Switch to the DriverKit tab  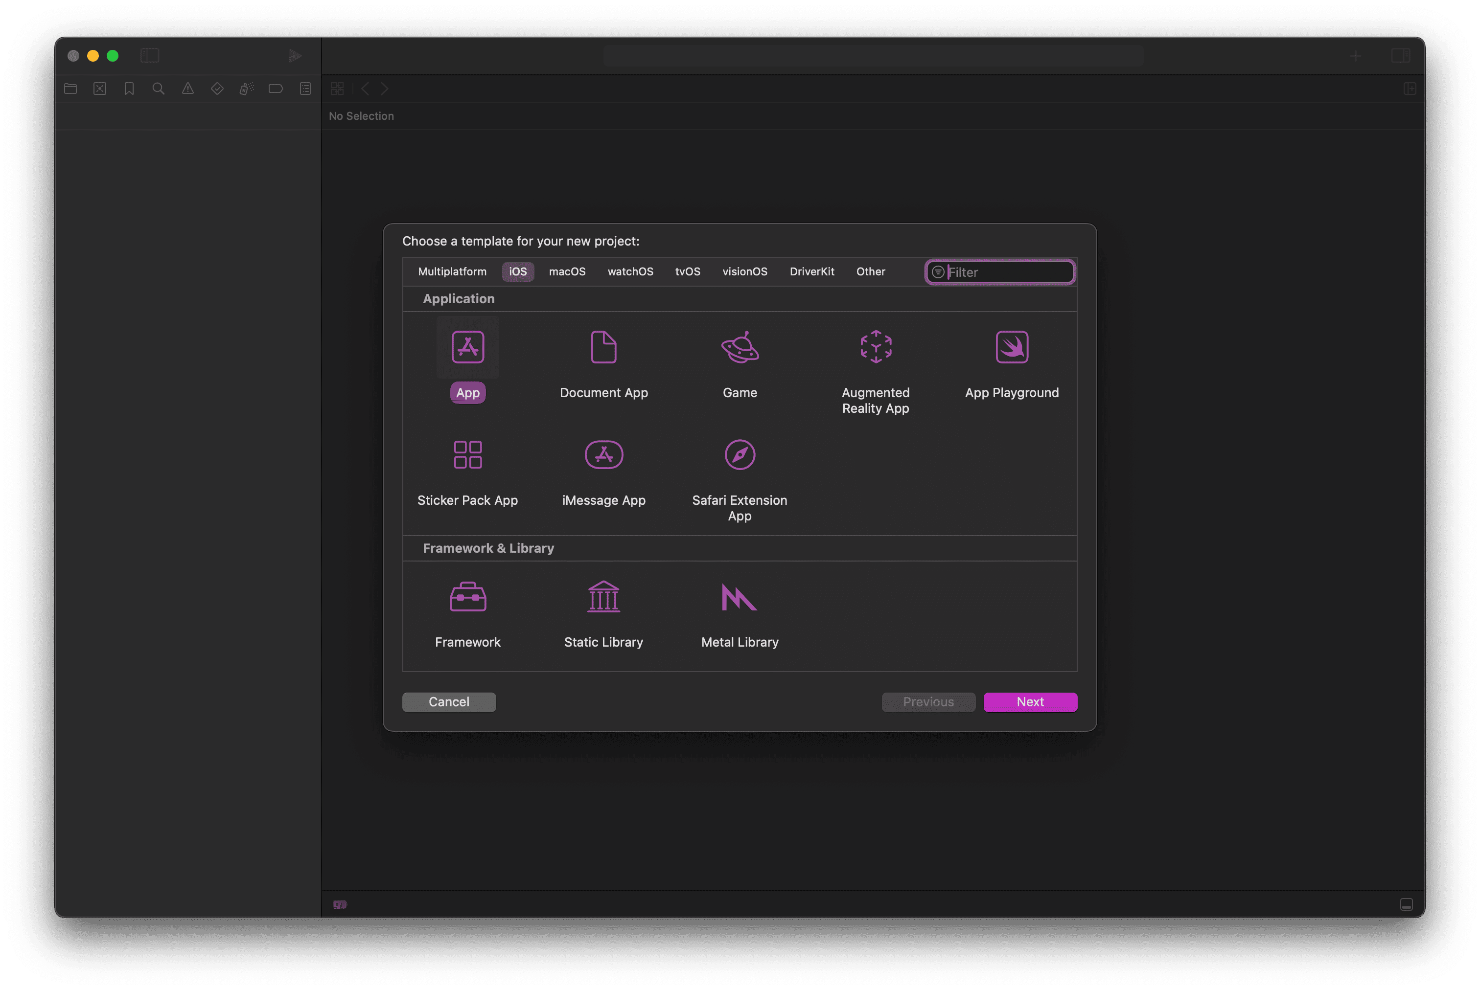(811, 271)
